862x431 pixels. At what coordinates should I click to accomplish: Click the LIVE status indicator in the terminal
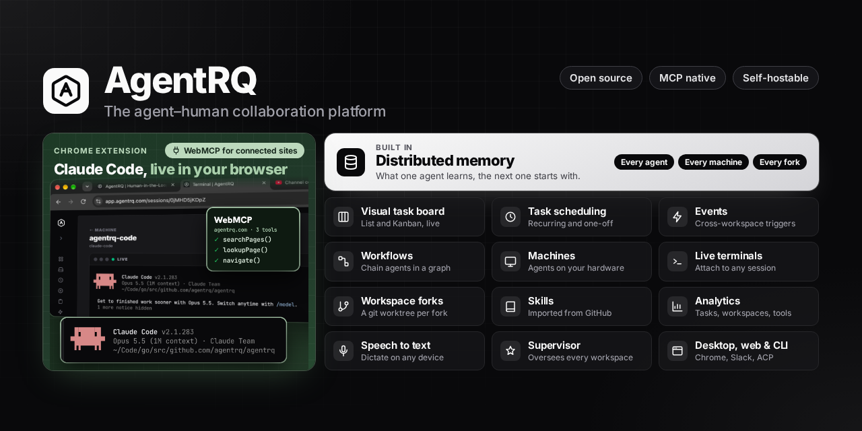(x=119, y=259)
